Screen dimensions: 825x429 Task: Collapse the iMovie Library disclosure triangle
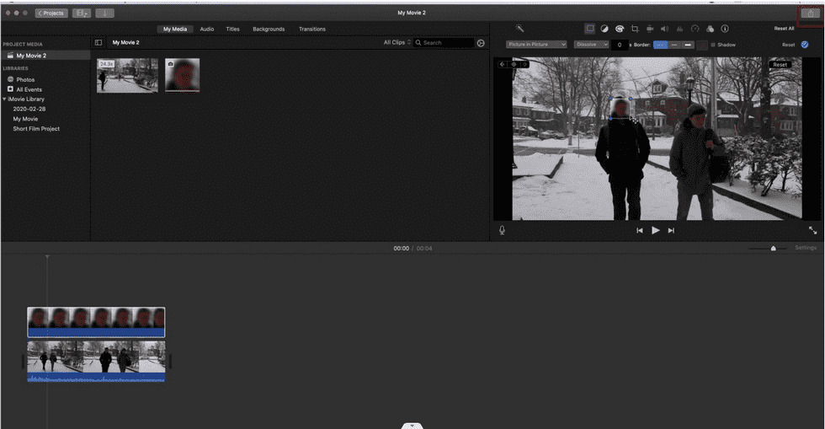[5, 99]
